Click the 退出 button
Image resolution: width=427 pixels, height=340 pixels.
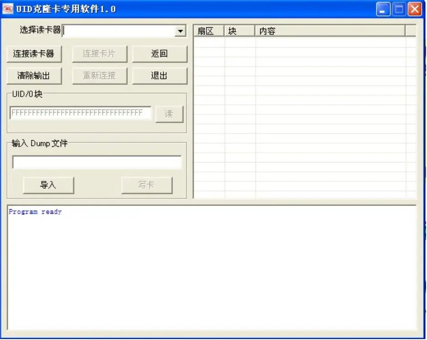[x=159, y=76]
